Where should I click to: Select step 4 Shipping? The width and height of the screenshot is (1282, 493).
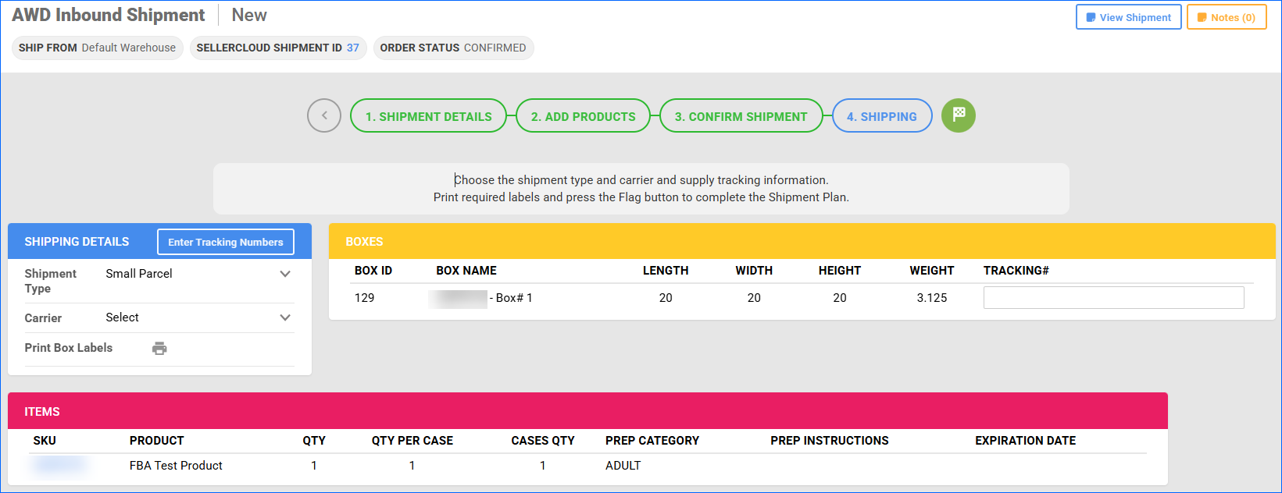(881, 116)
